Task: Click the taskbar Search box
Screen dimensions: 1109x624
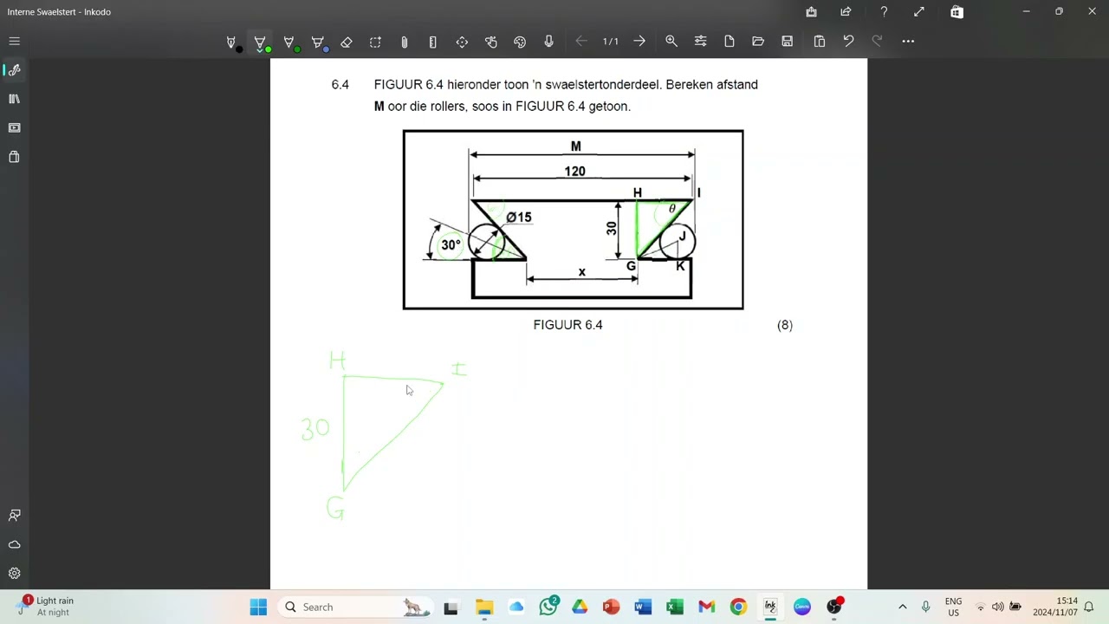Action: pos(356,608)
